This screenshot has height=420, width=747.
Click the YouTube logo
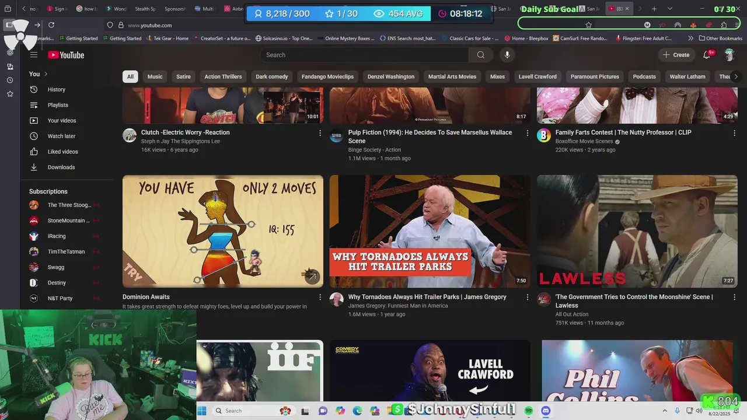(x=66, y=55)
